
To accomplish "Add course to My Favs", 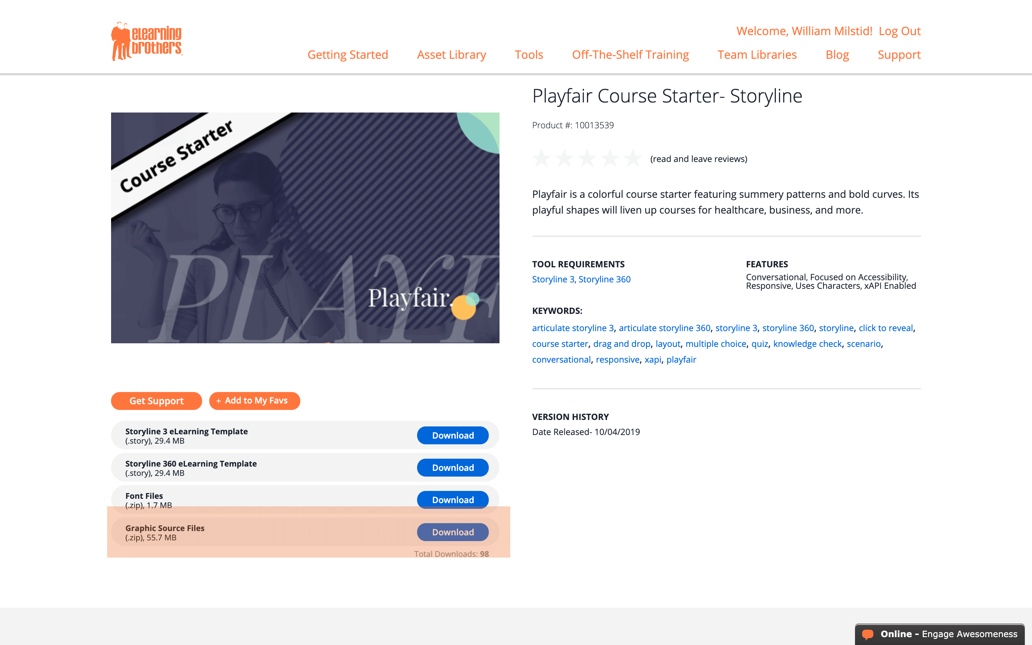I will pyautogui.click(x=254, y=401).
